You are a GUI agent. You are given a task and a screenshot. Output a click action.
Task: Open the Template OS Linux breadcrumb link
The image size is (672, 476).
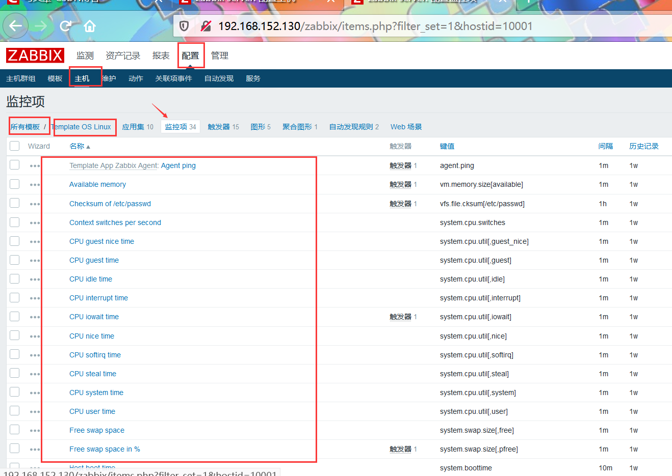(82, 127)
